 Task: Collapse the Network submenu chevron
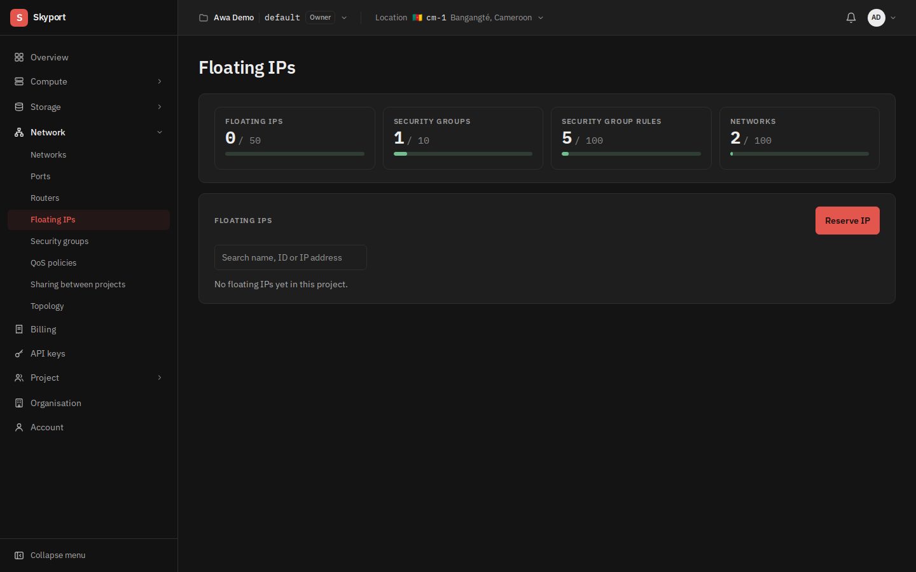point(160,132)
